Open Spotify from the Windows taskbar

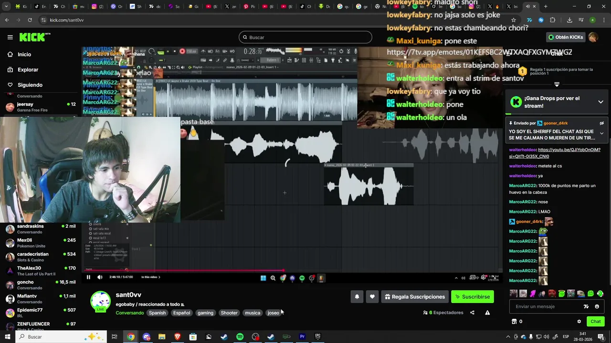(240, 337)
